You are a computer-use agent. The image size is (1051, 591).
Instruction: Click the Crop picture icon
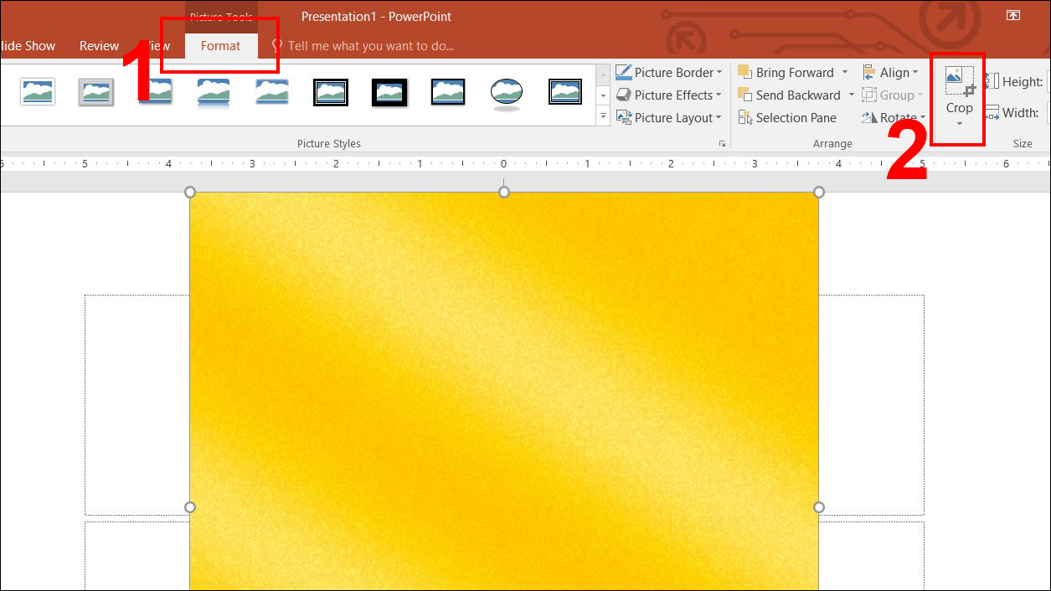(x=959, y=82)
